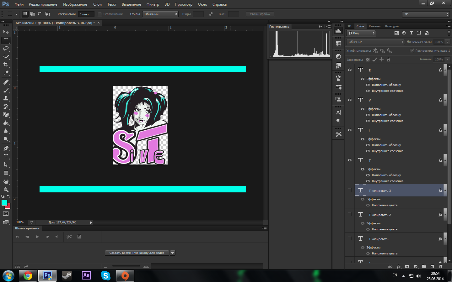Open the 'Файл' menu
452x282 pixels.
click(19, 4)
